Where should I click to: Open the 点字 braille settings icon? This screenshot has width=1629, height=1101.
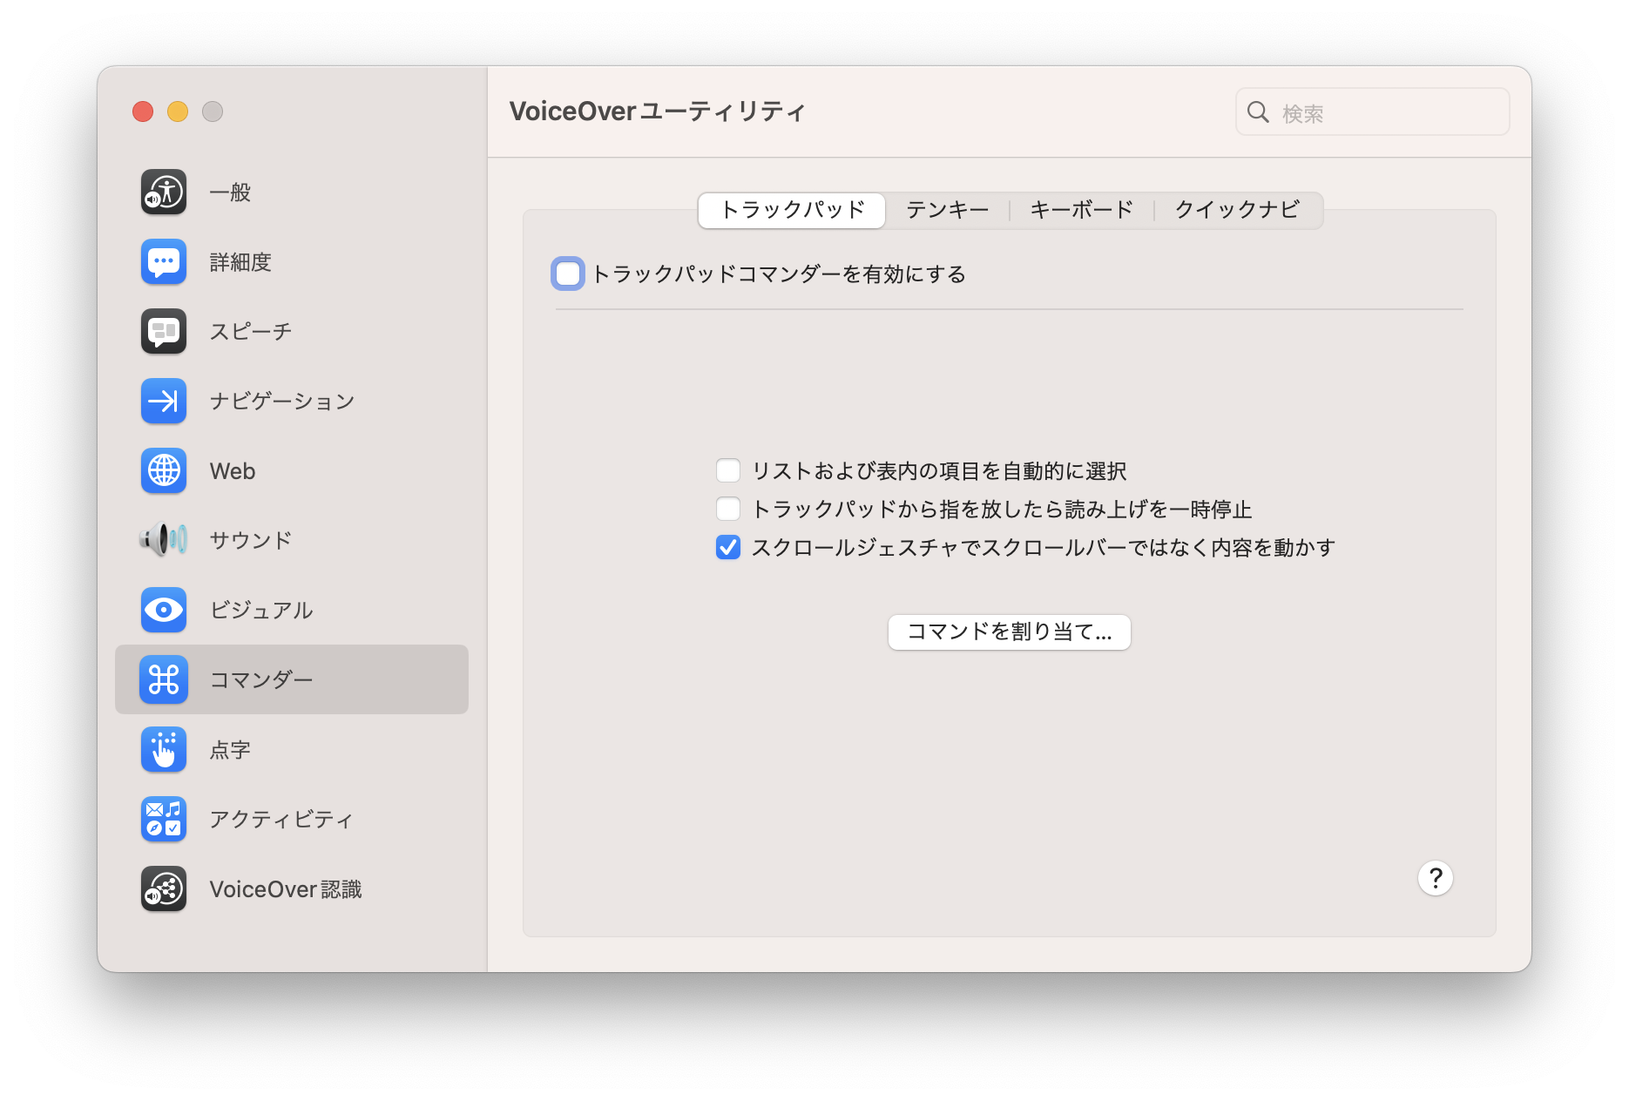point(163,749)
